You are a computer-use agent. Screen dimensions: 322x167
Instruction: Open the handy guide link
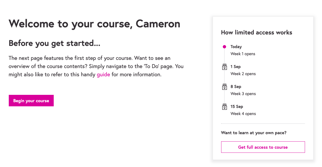coord(103,74)
